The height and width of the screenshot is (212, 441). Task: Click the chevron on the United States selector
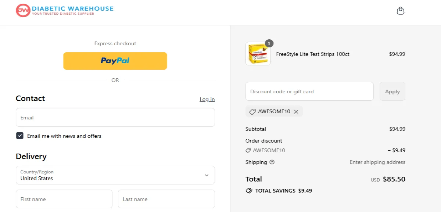click(x=207, y=175)
